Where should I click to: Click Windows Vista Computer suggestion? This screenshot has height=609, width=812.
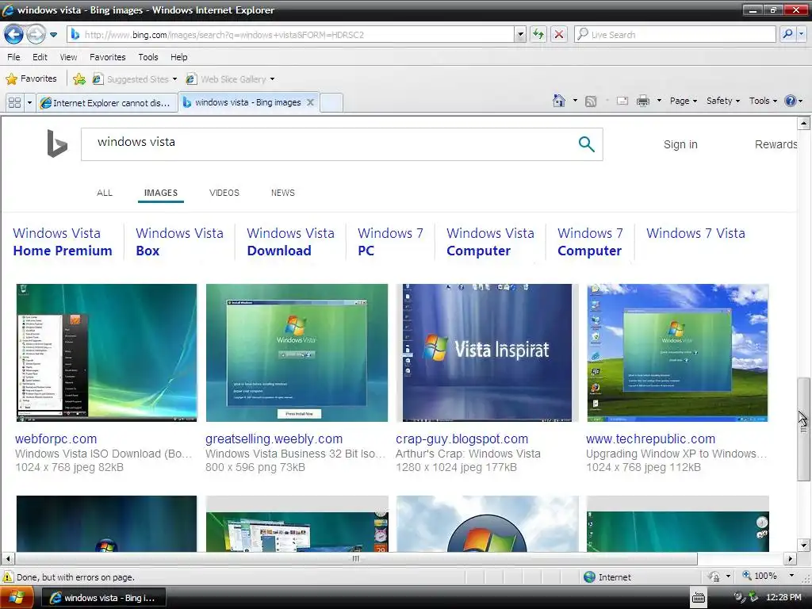(x=490, y=242)
